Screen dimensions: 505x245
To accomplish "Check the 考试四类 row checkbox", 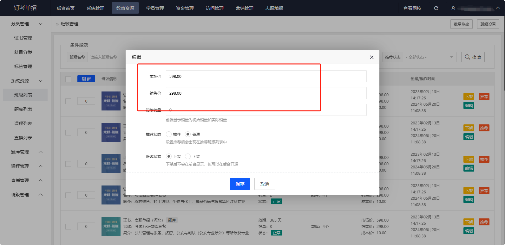I will click(68, 195).
